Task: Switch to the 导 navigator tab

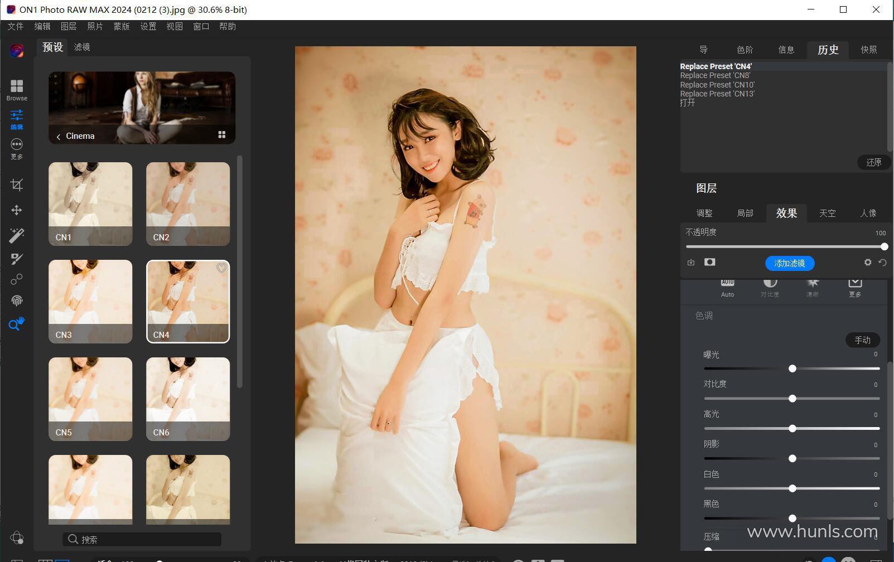Action: [704, 50]
